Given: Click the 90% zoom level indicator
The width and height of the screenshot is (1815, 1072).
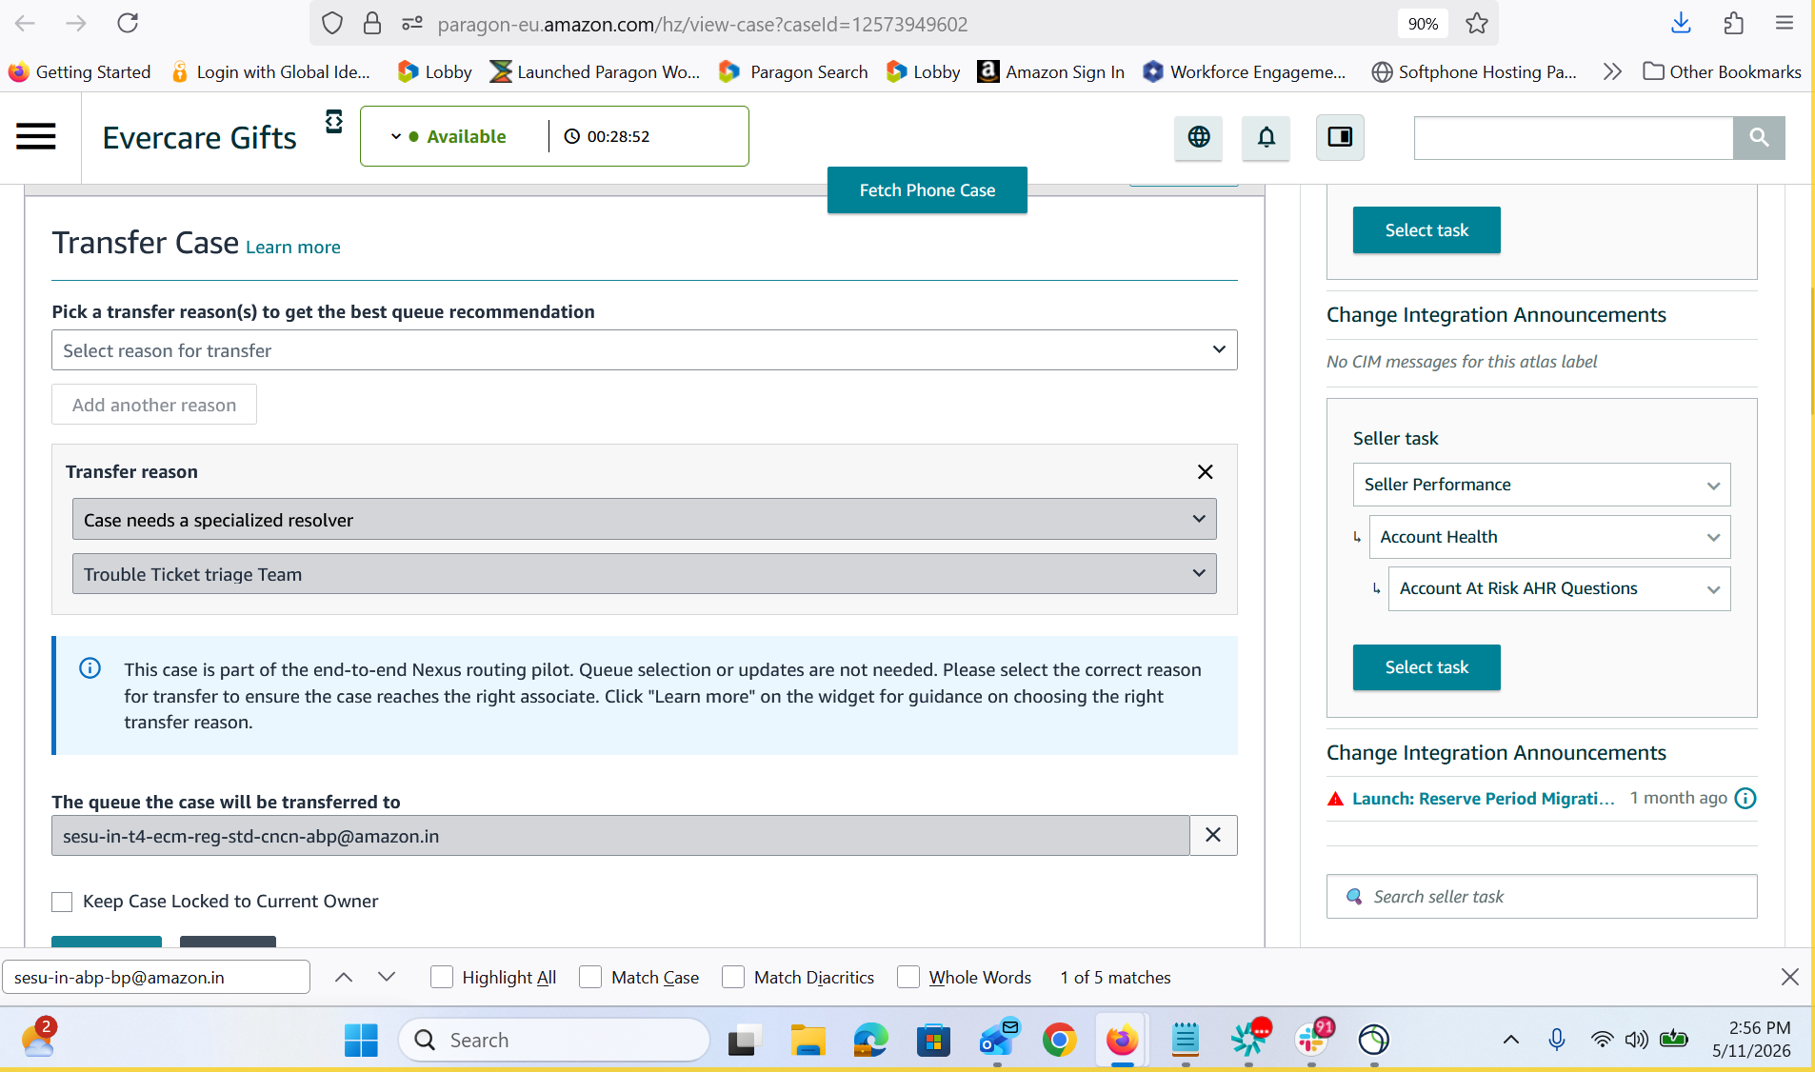Looking at the screenshot, I should [1423, 24].
